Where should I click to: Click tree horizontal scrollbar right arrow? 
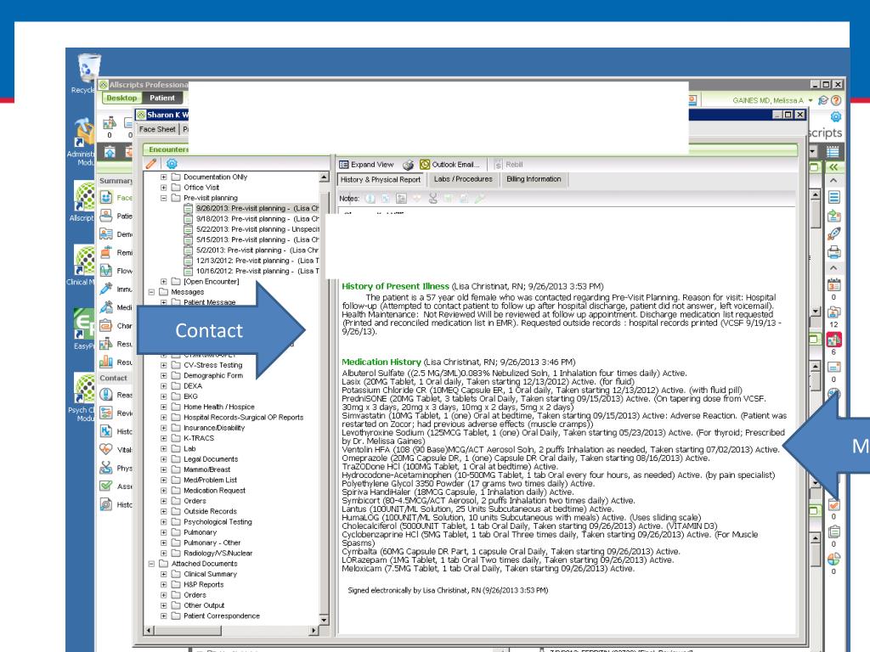tap(314, 631)
